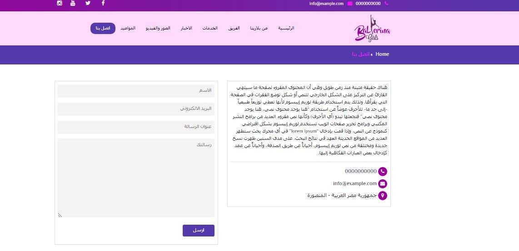Click the purple mail icon beside info@example.com
The width and height of the screenshot is (519, 251).
[x=383, y=183]
